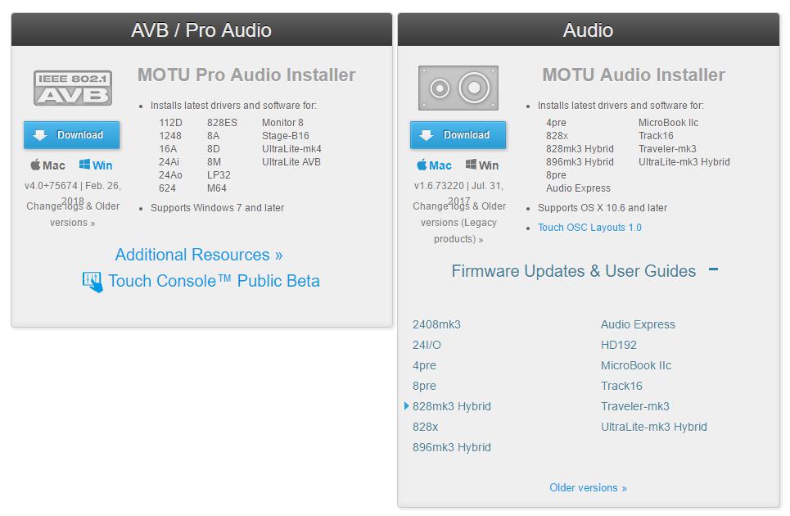Click the IEEE 802.1 AVB logo icon
Screen dimensions: 790x516
(x=72, y=88)
